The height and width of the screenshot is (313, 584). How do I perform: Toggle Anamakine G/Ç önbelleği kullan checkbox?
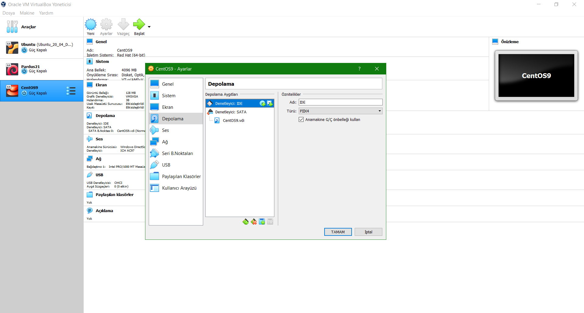click(x=301, y=120)
